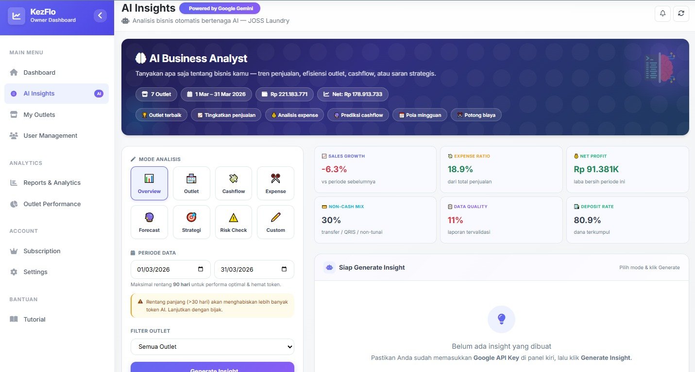Click the notification bell icon

[x=662, y=14]
